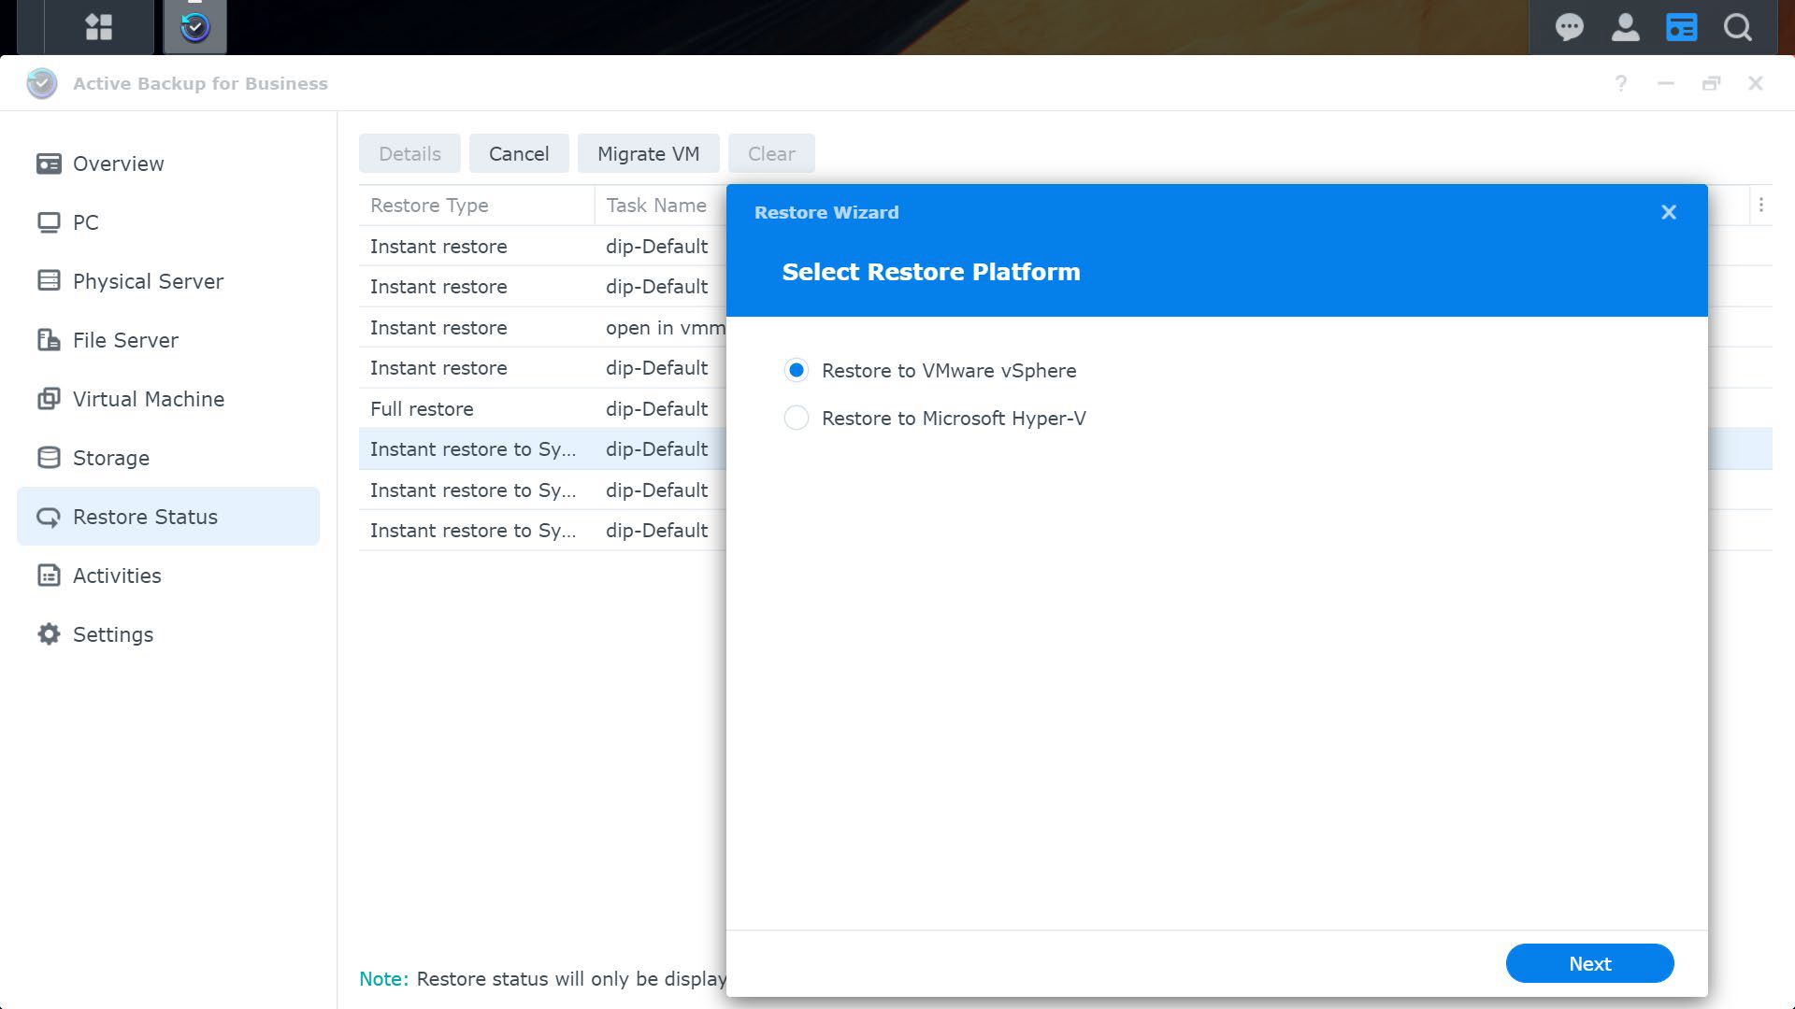Open the widgets panel icon
The width and height of the screenshot is (1795, 1009).
click(x=1681, y=27)
